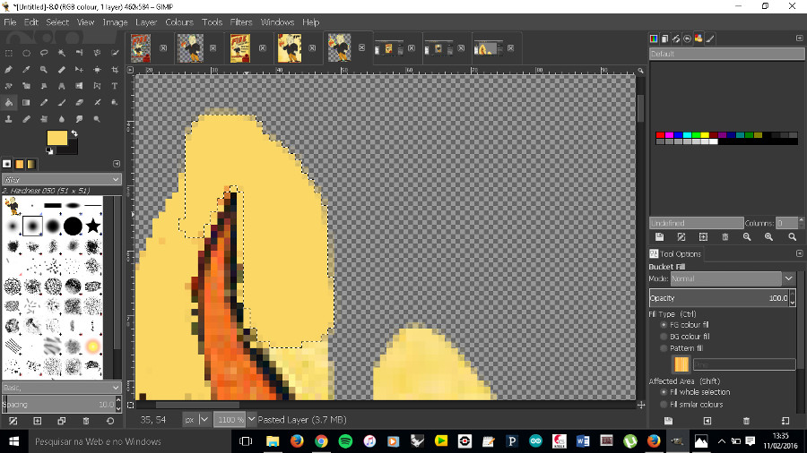Select the Blend gradient tool

pos(26,102)
